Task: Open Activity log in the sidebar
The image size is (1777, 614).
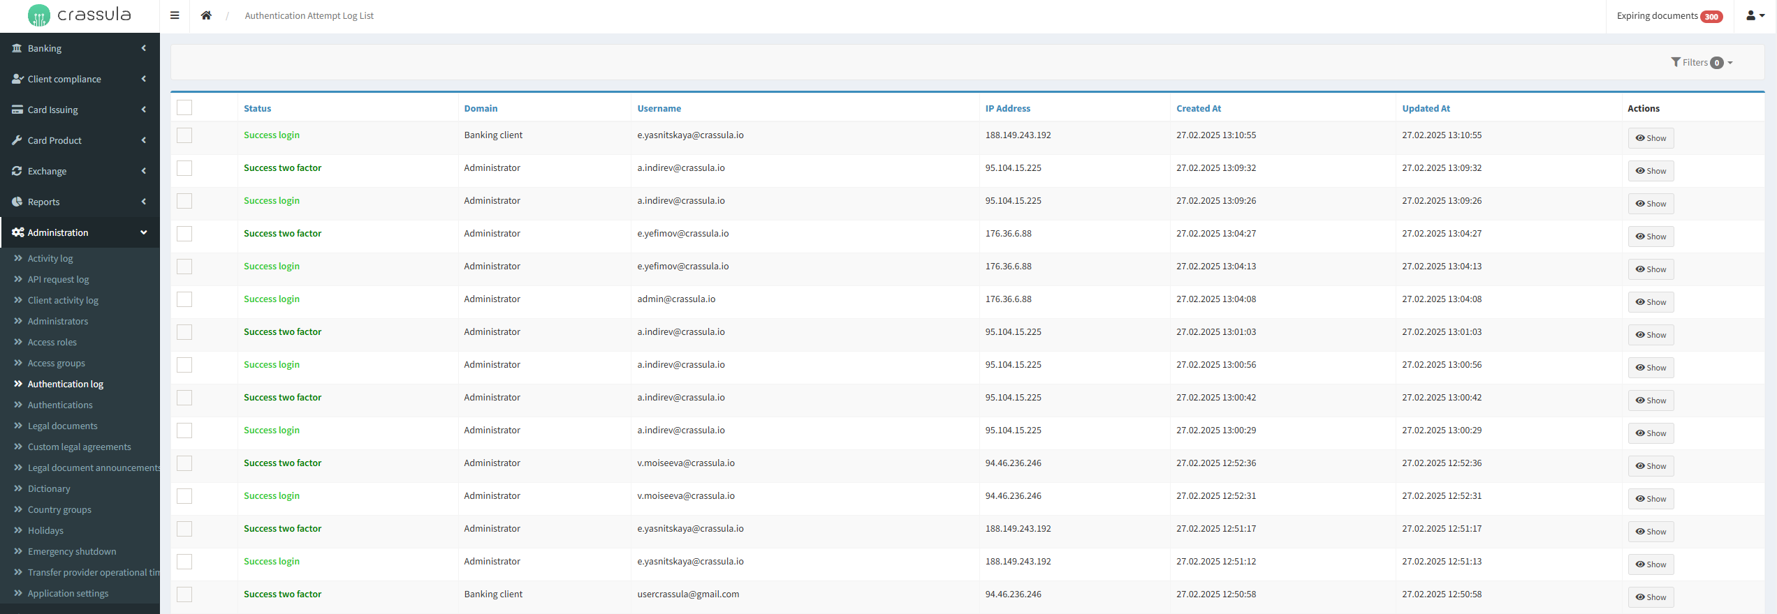Action: [x=50, y=258]
